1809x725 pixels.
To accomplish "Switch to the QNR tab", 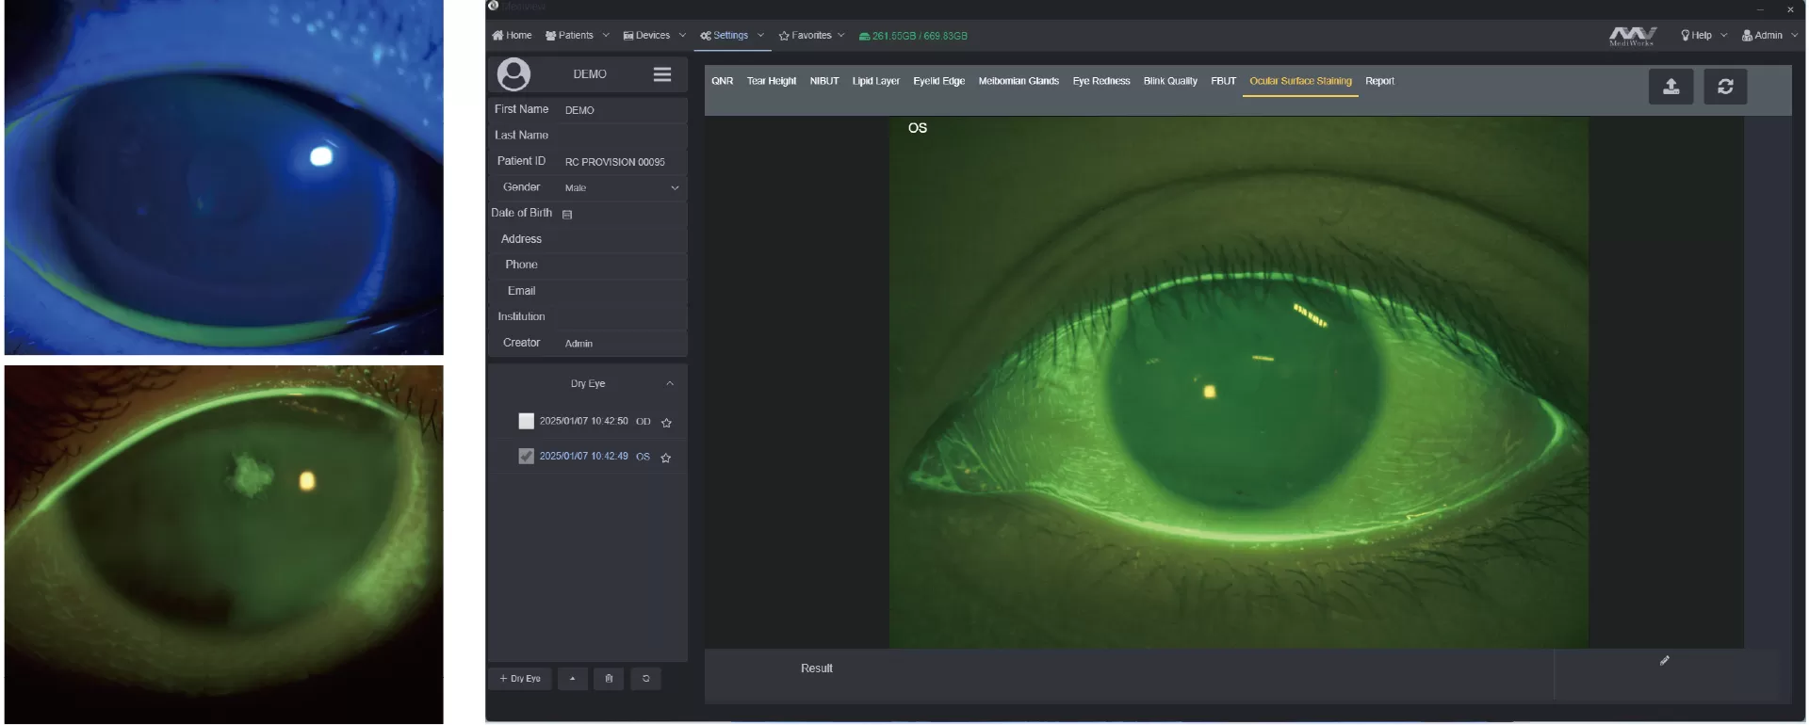I will (x=723, y=81).
